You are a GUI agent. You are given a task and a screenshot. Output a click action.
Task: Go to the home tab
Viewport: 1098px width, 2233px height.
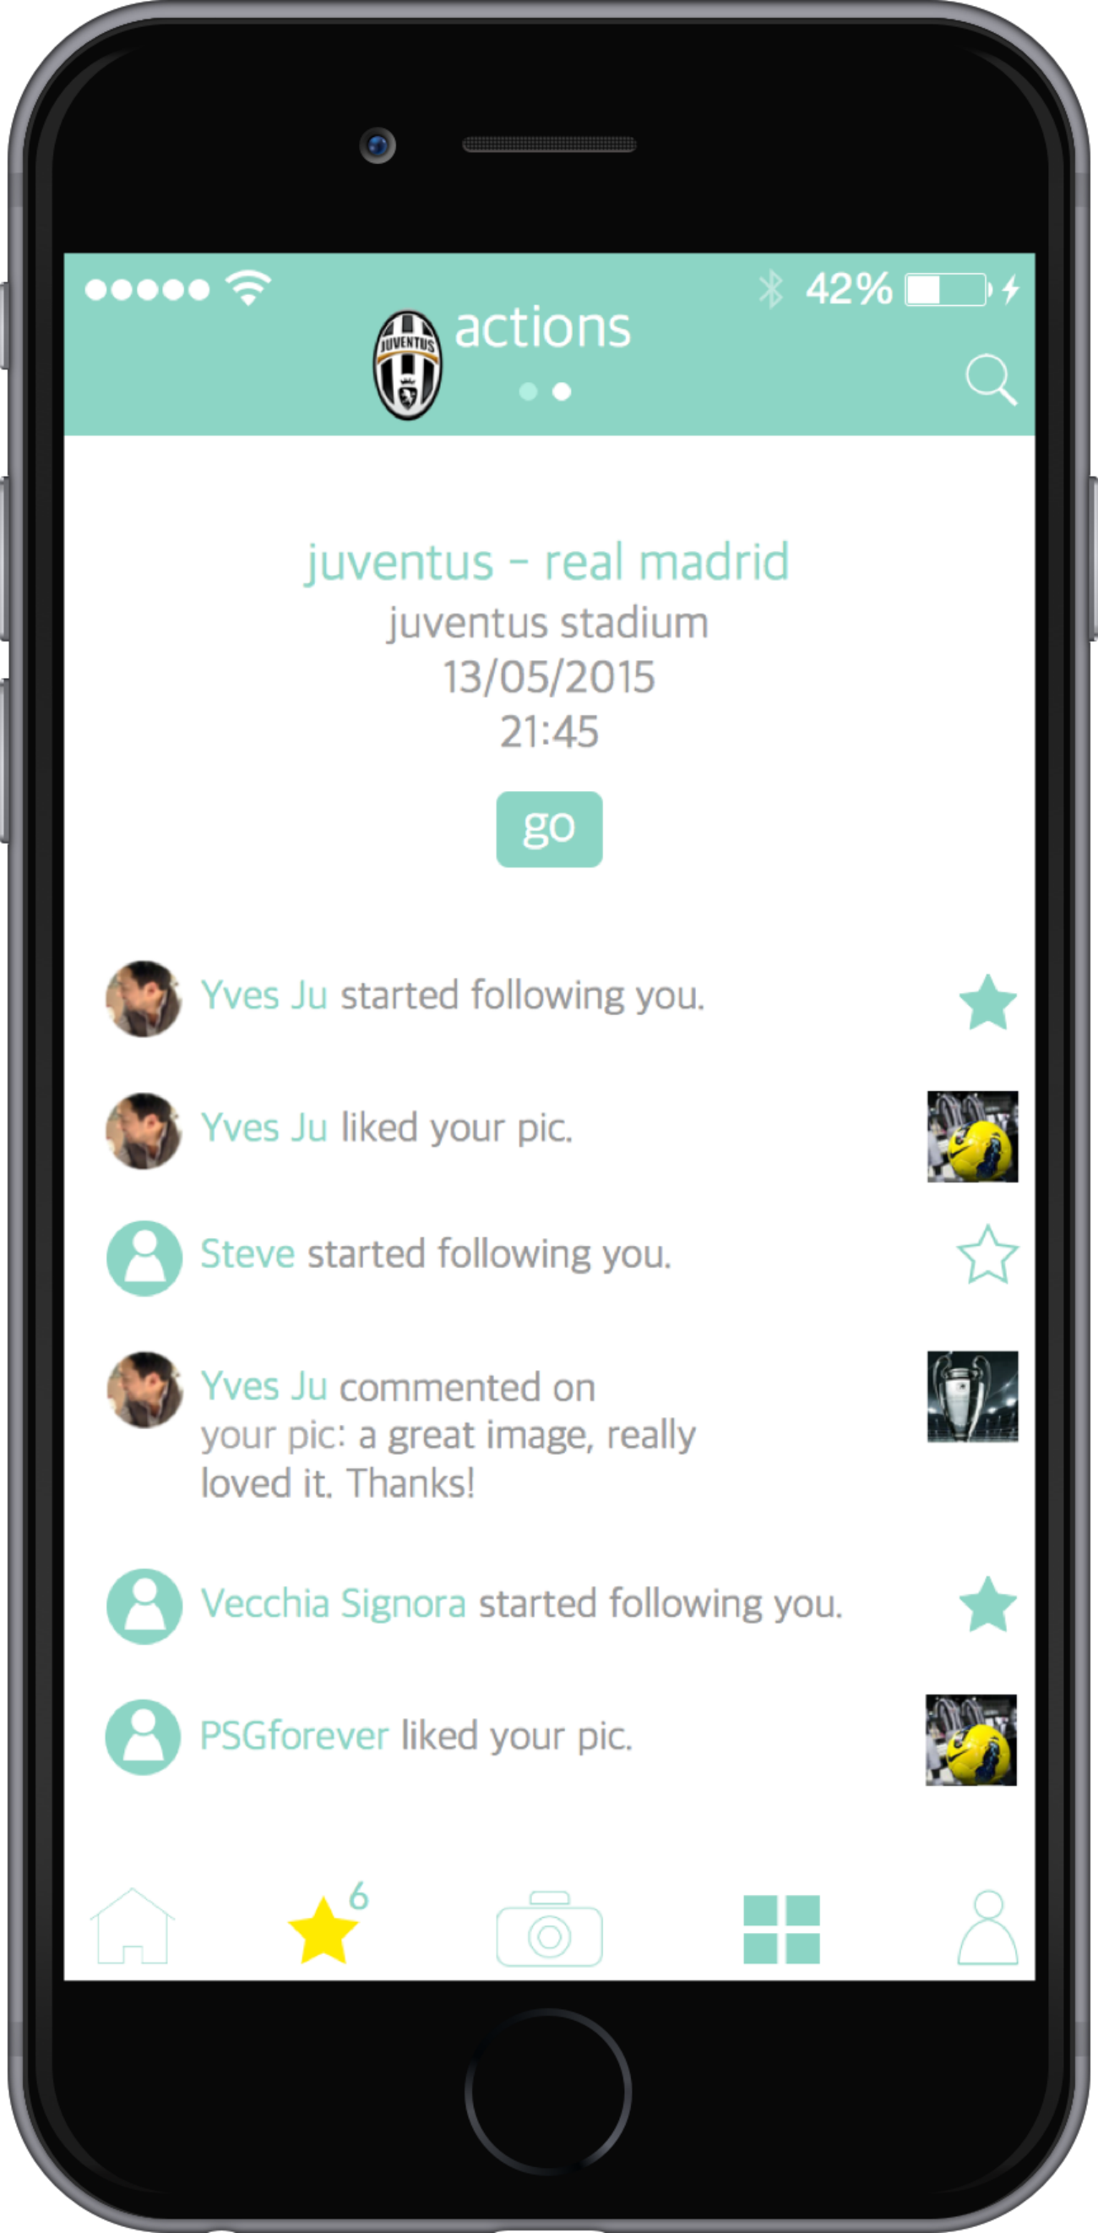pyautogui.click(x=133, y=1926)
